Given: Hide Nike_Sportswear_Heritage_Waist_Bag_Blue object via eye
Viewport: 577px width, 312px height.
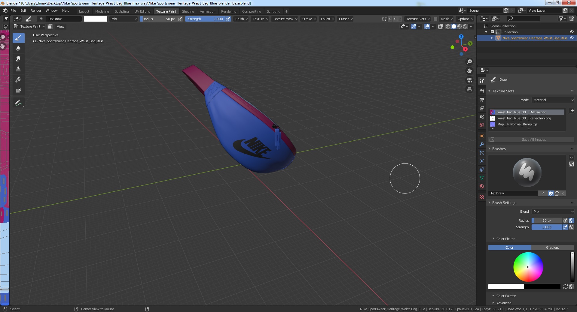Looking at the screenshot, I should click(x=572, y=38).
